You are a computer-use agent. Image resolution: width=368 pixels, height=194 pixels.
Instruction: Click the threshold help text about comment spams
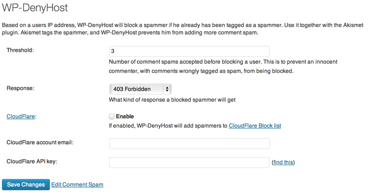pos(223,66)
